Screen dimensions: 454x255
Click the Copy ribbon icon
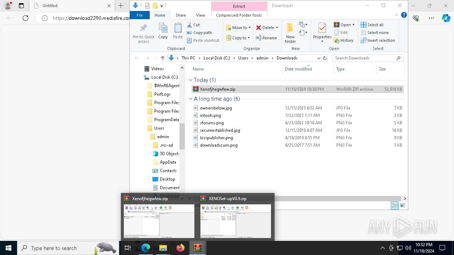click(163, 31)
